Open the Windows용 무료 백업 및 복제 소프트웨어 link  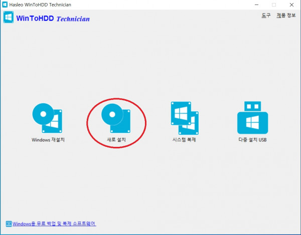[54, 223]
